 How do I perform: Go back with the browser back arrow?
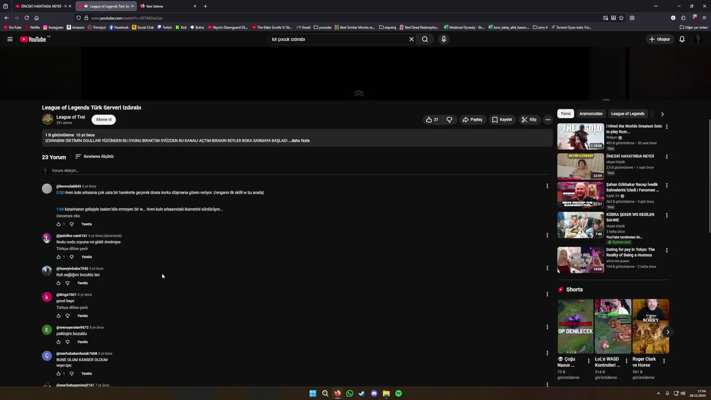coord(7,18)
